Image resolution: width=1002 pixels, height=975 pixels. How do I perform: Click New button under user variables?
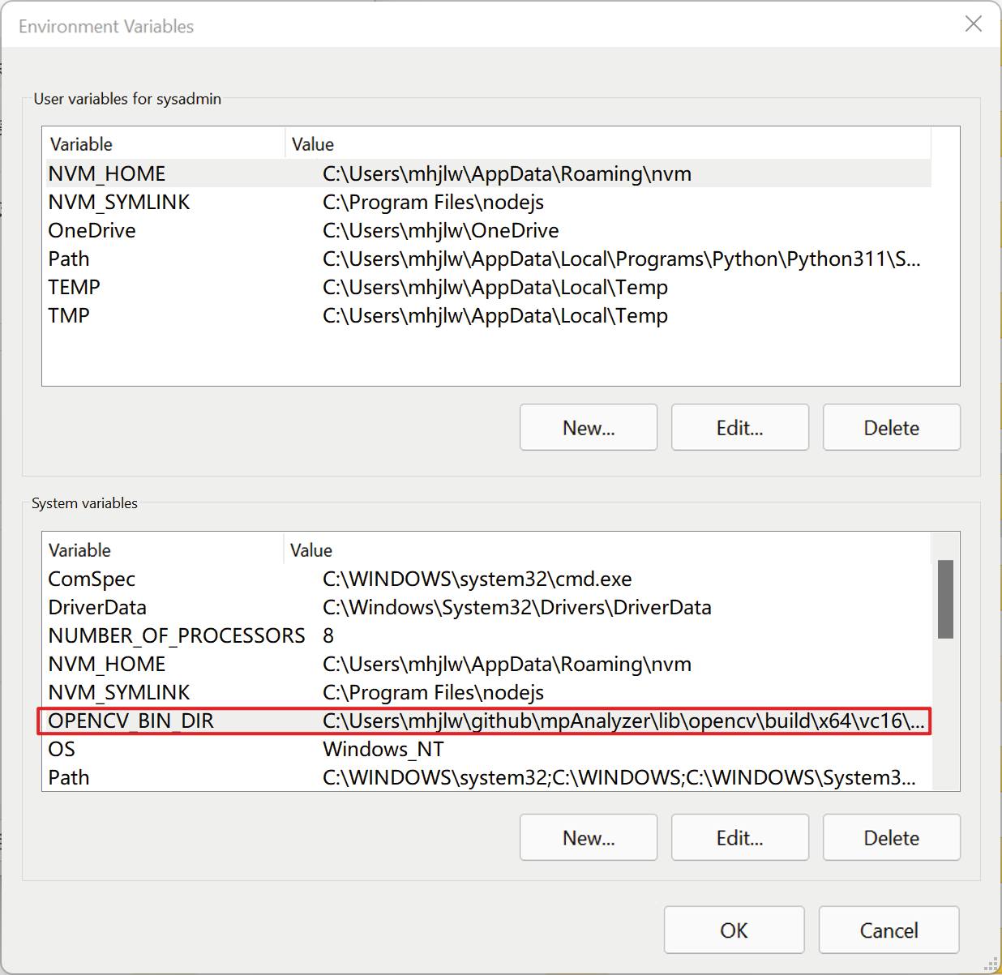pyautogui.click(x=588, y=428)
